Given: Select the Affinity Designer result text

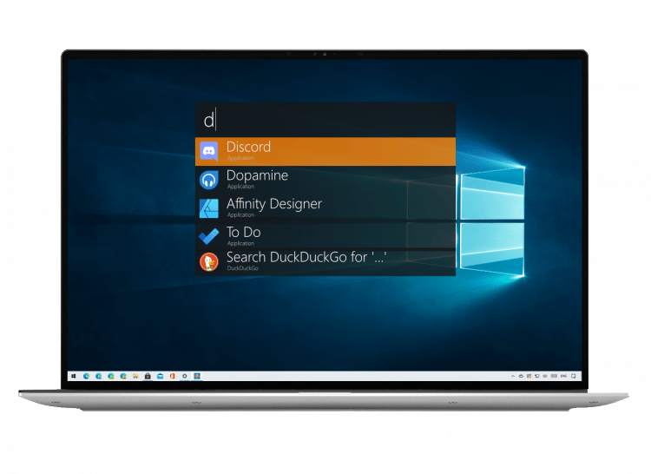Looking at the screenshot, I should point(274,203).
